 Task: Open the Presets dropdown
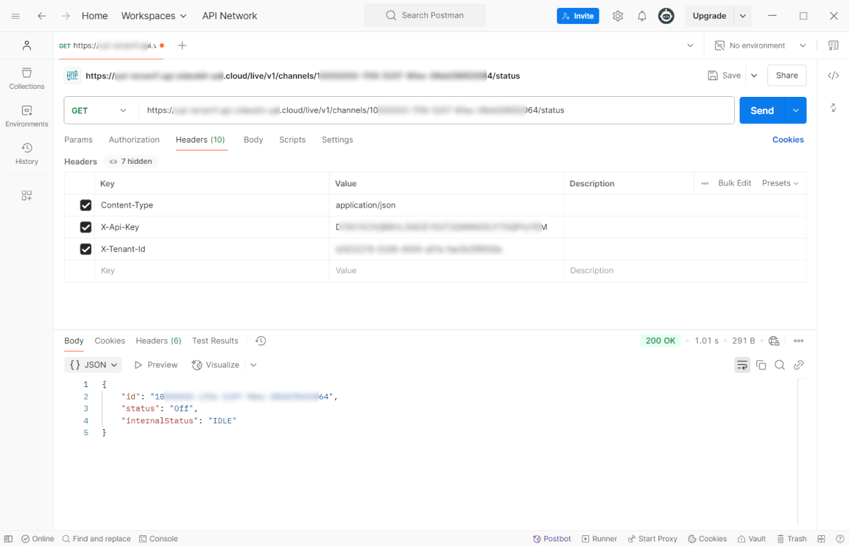tap(780, 183)
